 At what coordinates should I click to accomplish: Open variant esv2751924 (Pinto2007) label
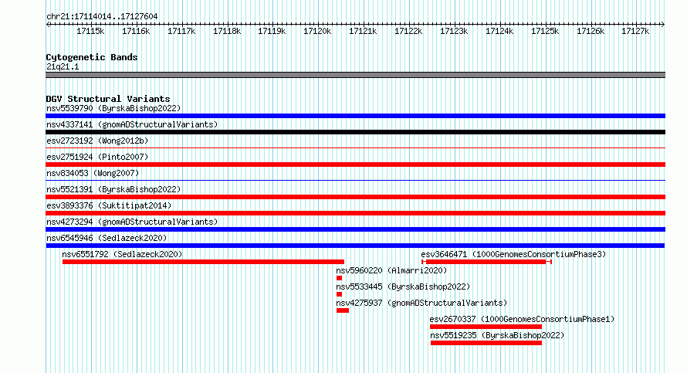coord(97,157)
